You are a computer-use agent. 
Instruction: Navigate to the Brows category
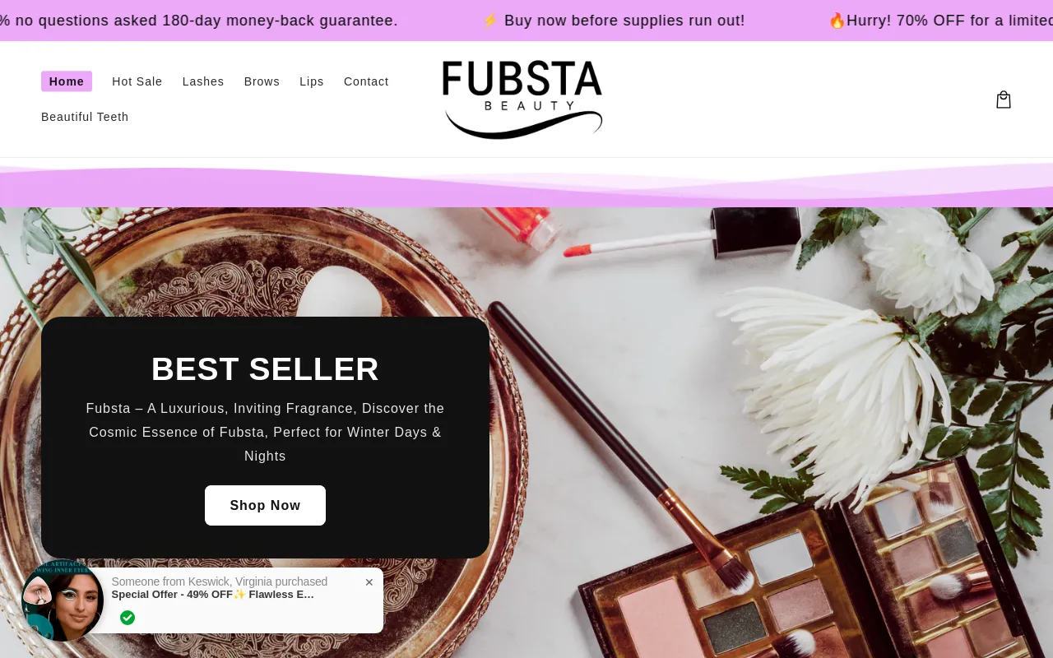tap(262, 81)
